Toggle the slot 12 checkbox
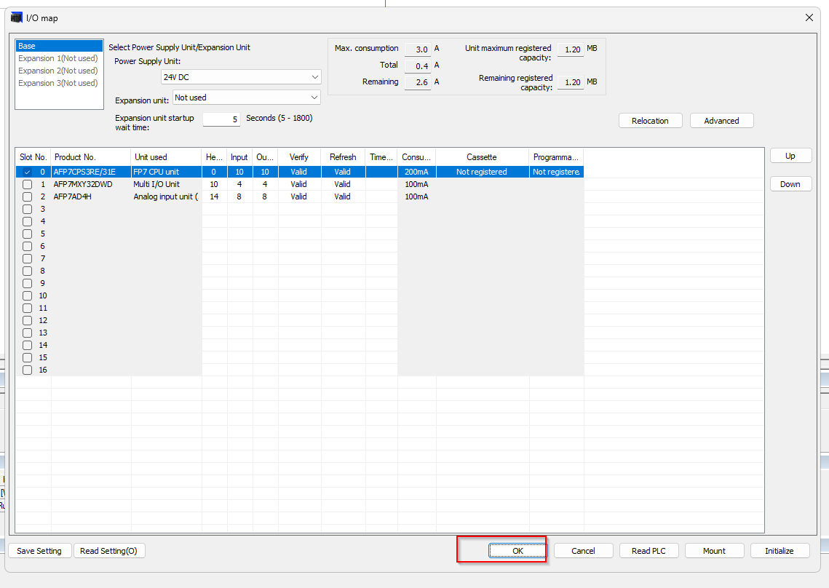Image resolution: width=829 pixels, height=588 pixels. coord(28,320)
